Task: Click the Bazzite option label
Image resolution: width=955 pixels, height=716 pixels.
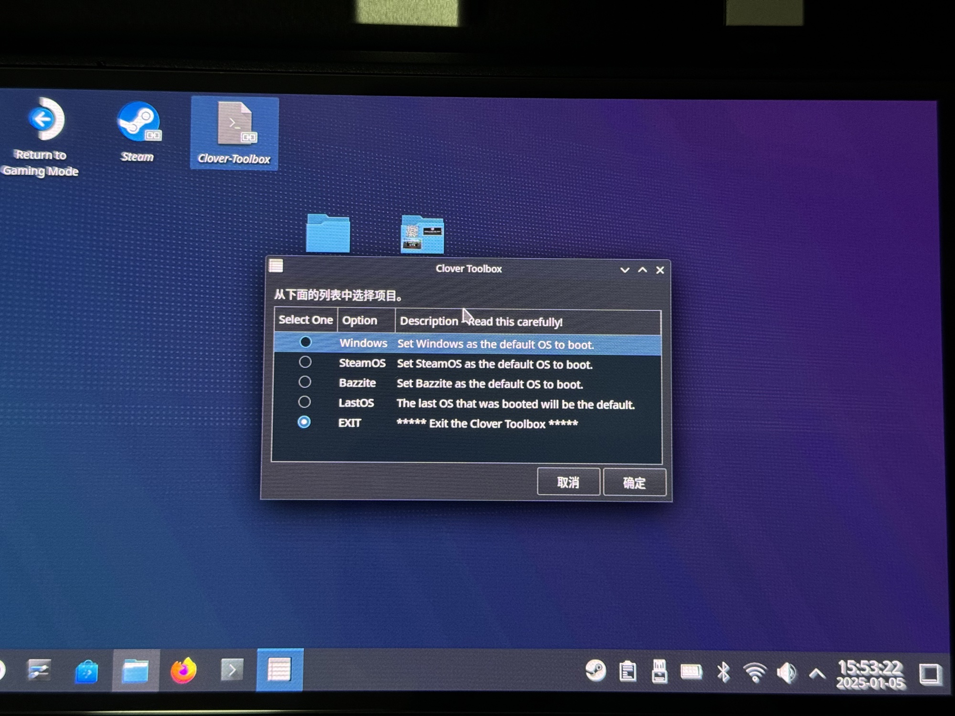Action: click(357, 383)
